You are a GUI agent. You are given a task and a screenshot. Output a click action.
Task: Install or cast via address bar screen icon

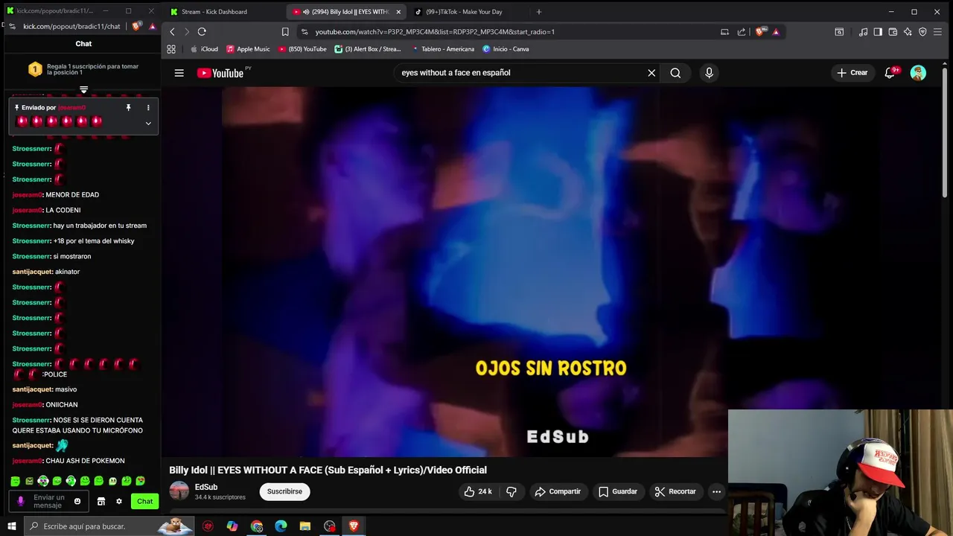[x=724, y=32]
